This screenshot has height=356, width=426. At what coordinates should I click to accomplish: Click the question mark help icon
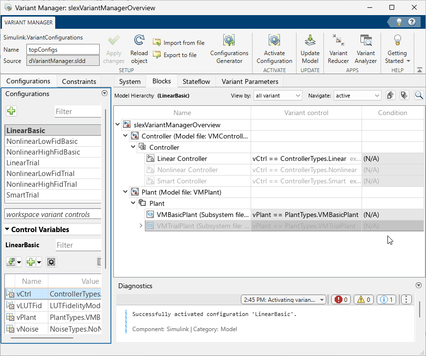(x=412, y=22)
